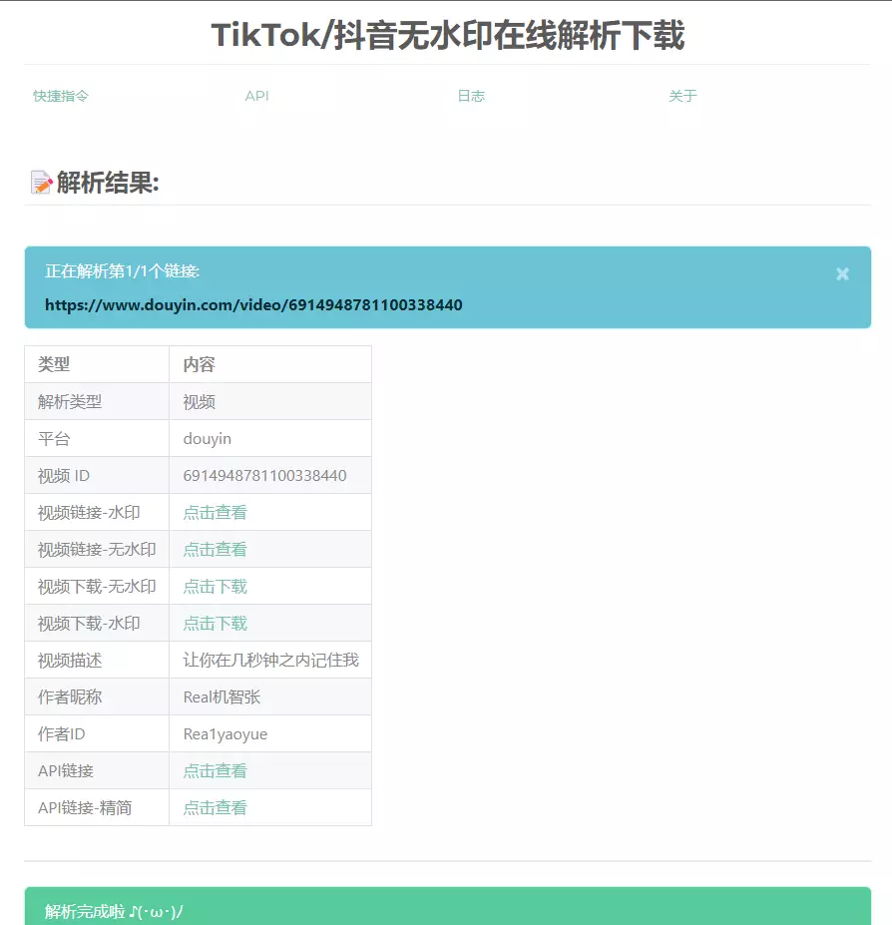This screenshot has width=892, height=925.
Task: Click the 作者ID row label
Action: pyautogui.click(x=61, y=734)
